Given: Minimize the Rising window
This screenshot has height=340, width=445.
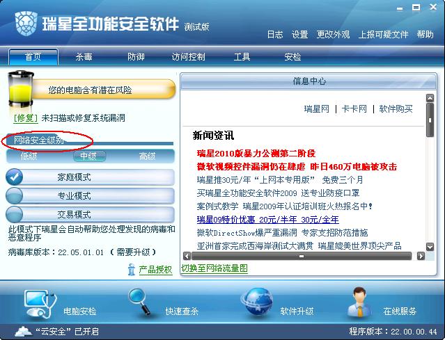Looking at the screenshot, I should [x=400, y=9].
